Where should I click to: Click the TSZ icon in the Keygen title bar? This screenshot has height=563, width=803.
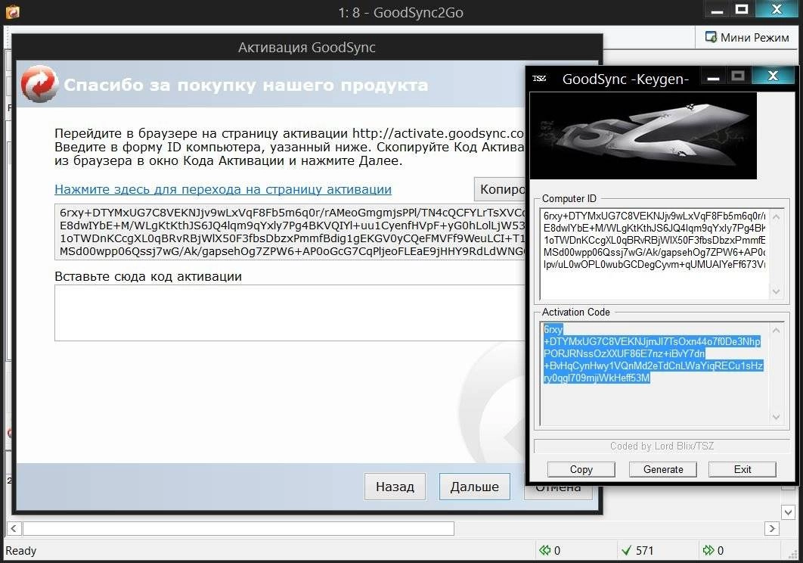[x=539, y=79]
